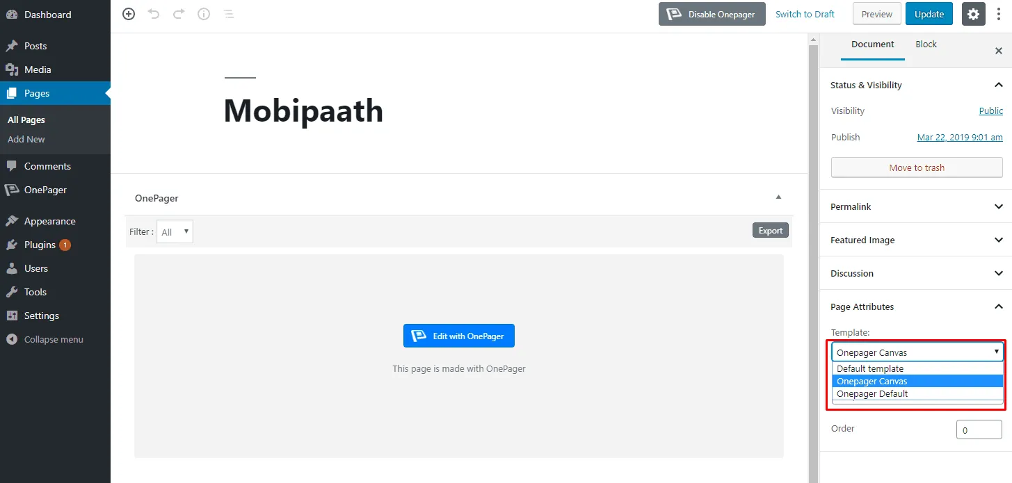The width and height of the screenshot is (1012, 483).
Task: Click the Disable Onepager button
Action: (712, 14)
